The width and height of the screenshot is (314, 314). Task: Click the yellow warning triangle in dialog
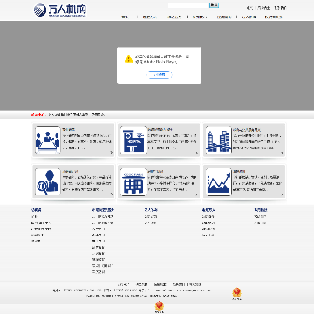[128, 59]
